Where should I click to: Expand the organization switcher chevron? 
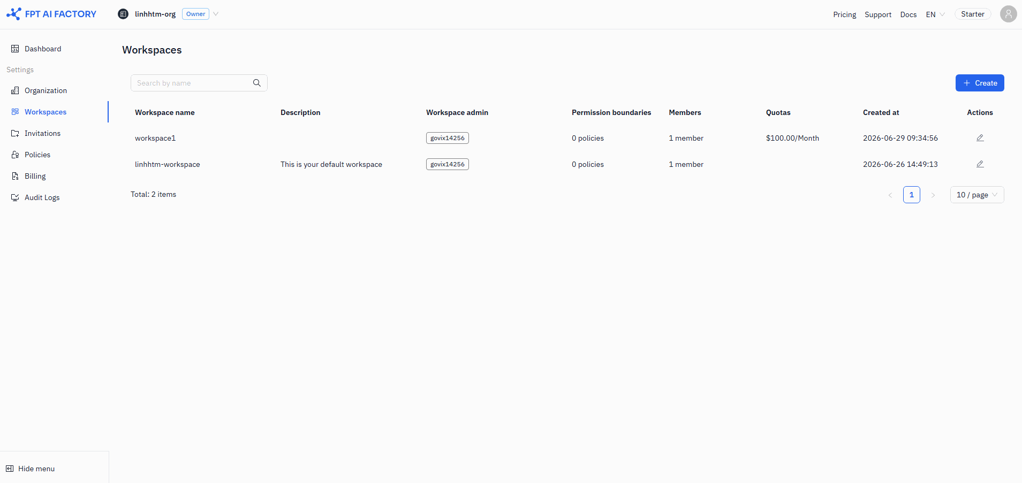point(216,14)
